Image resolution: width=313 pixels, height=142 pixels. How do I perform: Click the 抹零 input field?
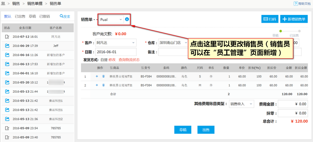[x=293, y=113]
